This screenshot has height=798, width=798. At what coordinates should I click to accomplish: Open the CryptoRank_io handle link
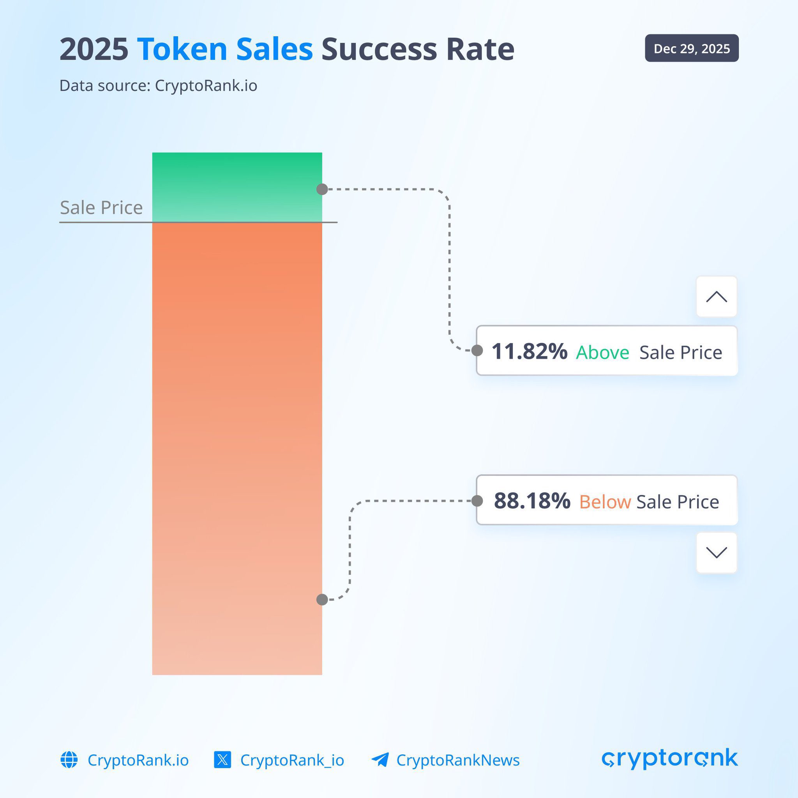coord(292,760)
